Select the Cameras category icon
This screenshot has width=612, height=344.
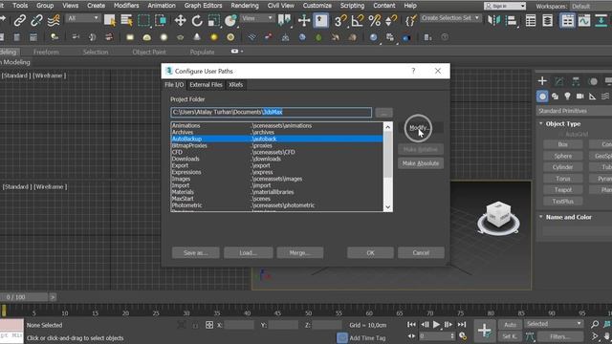click(x=580, y=97)
